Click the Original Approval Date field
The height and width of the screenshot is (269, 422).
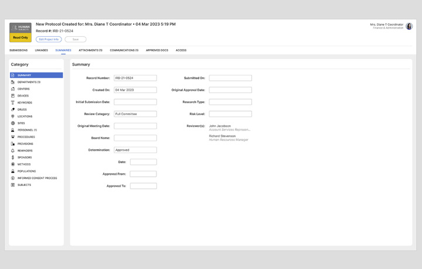230,90
